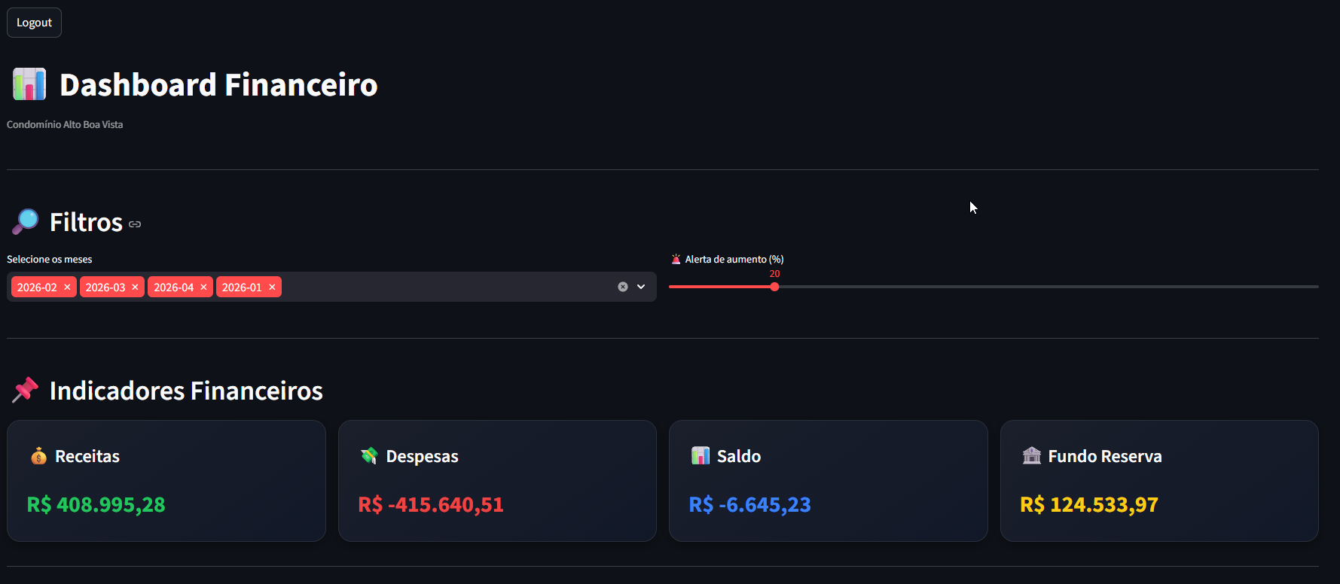The width and height of the screenshot is (1340, 584).
Task: Click the Alerta de aumento slider handle
Action: pyautogui.click(x=774, y=287)
